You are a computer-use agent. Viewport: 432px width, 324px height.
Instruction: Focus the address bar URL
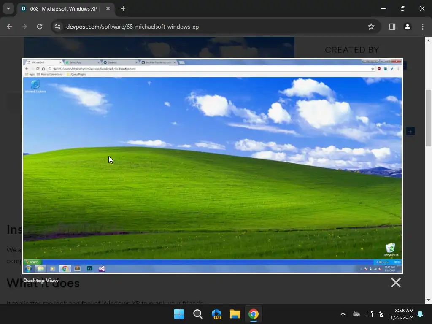(132, 27)
